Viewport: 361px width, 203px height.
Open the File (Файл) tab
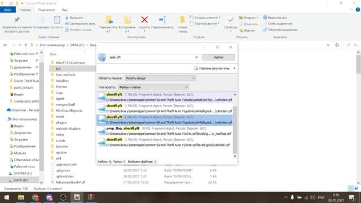tap(8, 10)
